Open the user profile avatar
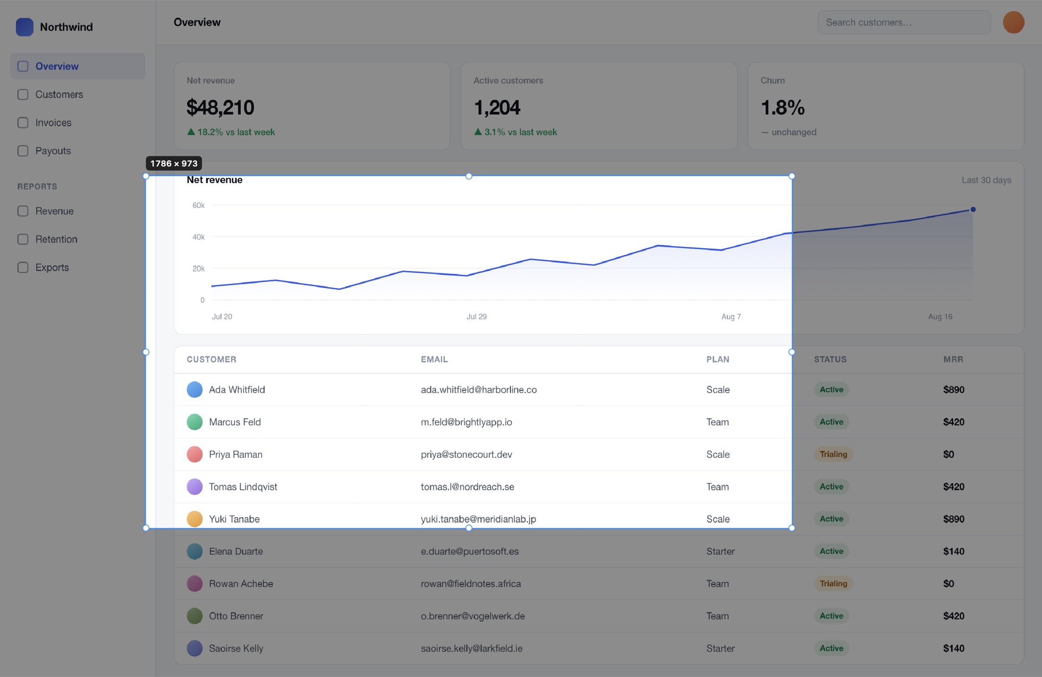This screenshot has height=677, width=1042. click(x=1013, y=22)
